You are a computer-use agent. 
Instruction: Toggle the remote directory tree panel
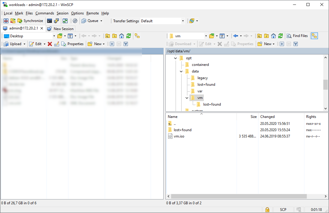(314, 36)
